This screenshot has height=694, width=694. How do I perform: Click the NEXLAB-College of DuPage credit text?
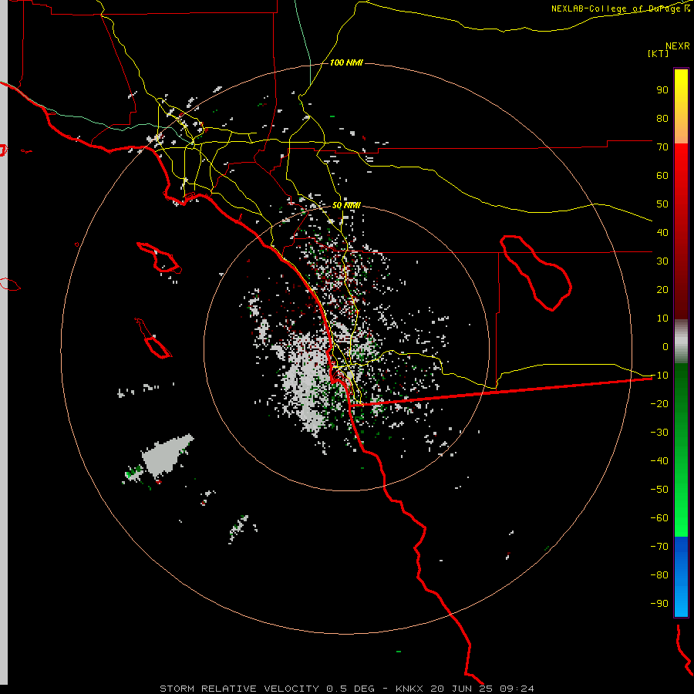(x=621, y=8)
